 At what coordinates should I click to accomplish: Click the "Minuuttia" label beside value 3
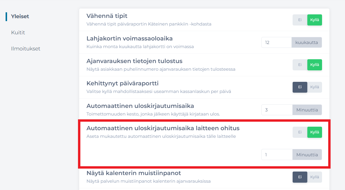point(307,110)
